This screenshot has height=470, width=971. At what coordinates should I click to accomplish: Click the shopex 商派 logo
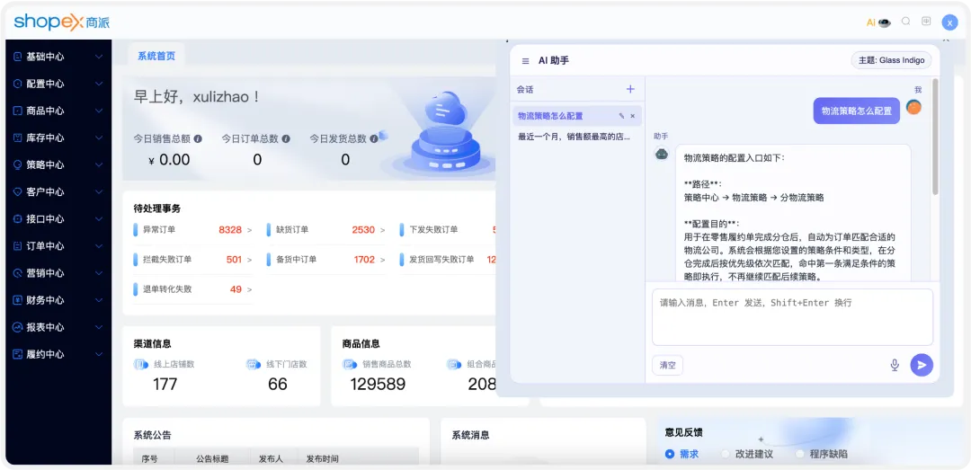click(62, 22)
